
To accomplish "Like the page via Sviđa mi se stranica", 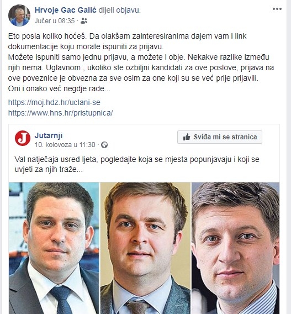I will tap(220, 137).
